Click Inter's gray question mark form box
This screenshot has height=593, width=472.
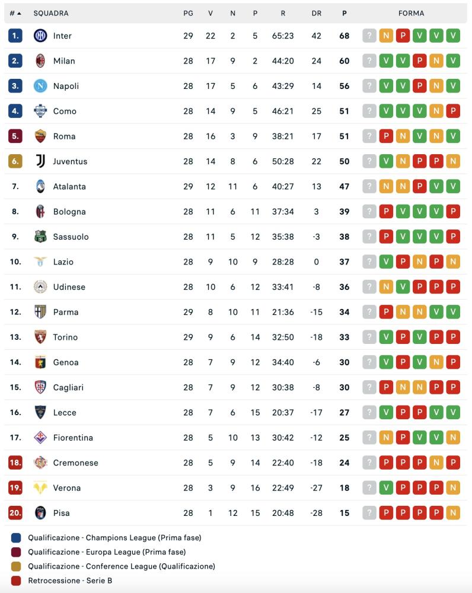tap(369, 36)
